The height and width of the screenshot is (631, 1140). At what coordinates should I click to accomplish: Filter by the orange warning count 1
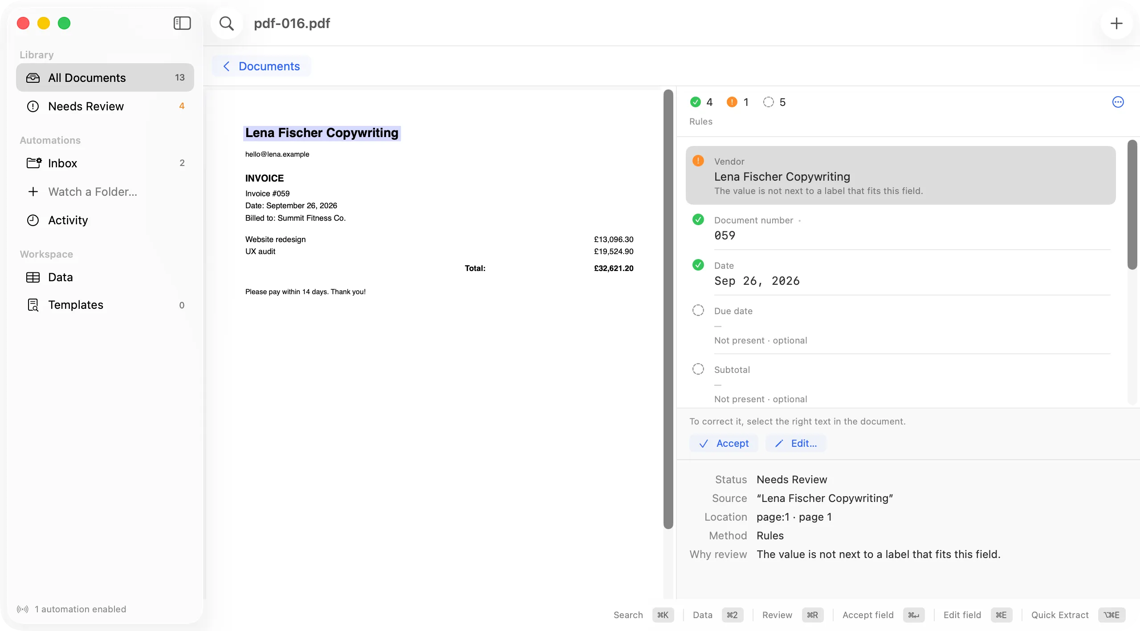[x=737, y=102]
